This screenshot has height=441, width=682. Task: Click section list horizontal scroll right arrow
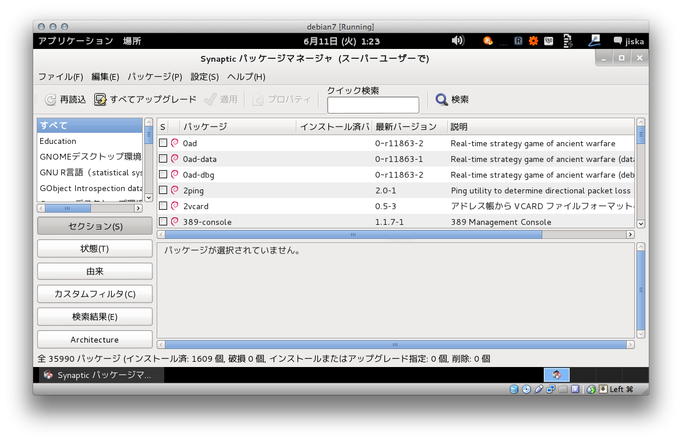[x=138, y=209]
